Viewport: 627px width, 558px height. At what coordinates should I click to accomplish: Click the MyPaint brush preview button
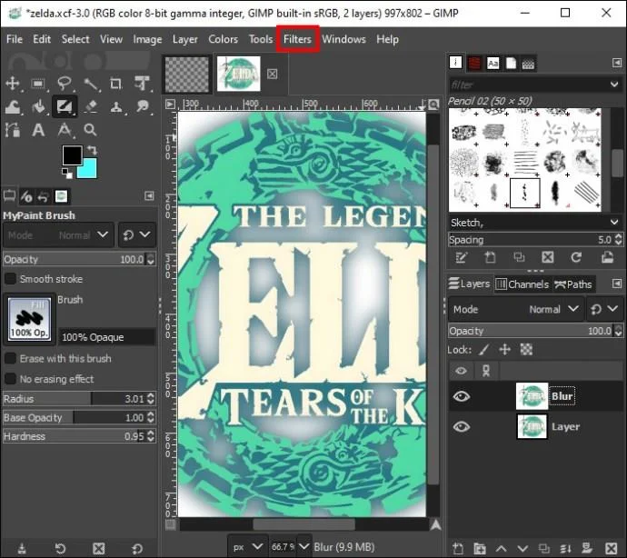point(29,319)
